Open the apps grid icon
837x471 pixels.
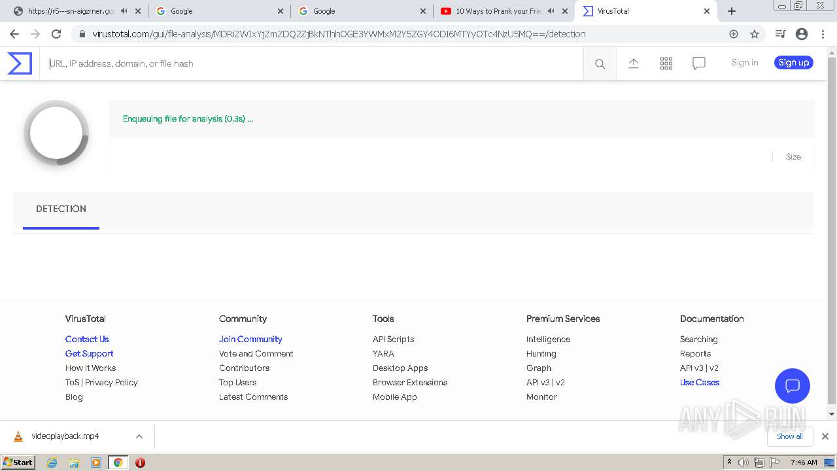[x=666, y=63]
